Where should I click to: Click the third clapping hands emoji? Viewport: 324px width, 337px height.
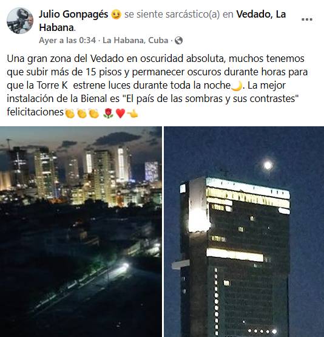[94, 113]
